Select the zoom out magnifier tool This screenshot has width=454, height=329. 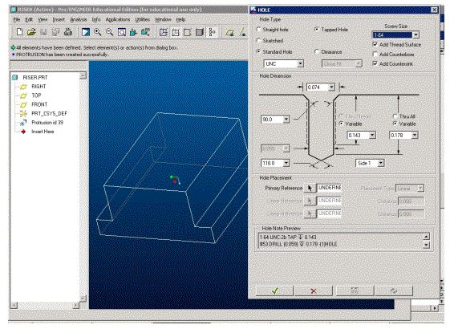pos(109,32)
